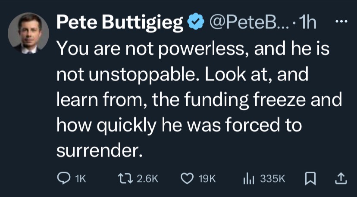
Task: Share the post via upload arrow icon
Action: tap(341, 179)
